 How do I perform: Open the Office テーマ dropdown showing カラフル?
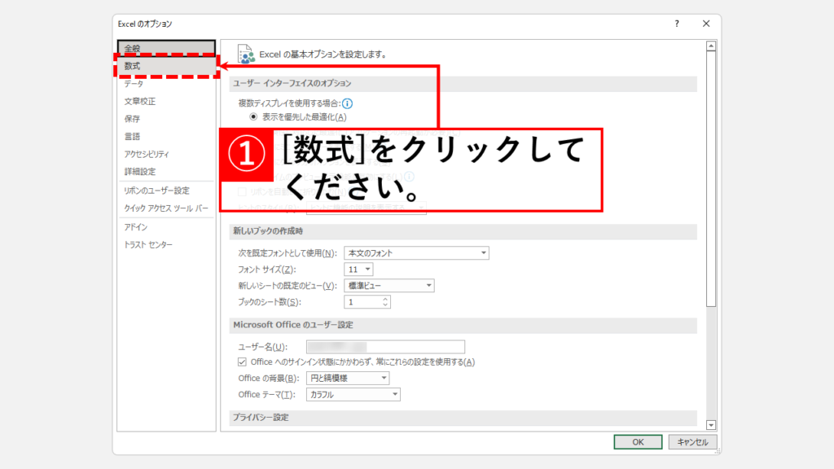(353, 395)
